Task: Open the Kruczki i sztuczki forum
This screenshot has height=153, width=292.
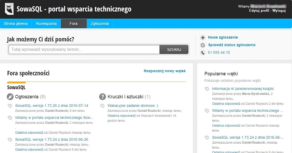Action: click(125, 97)
